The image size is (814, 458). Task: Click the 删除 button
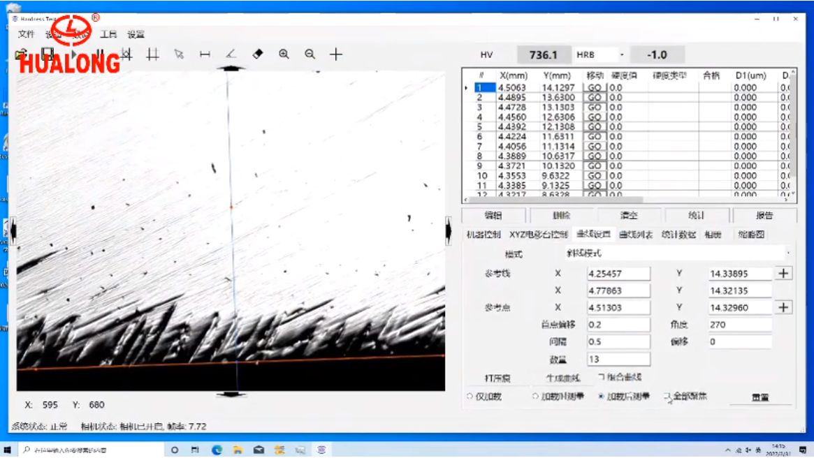(561, 215)
